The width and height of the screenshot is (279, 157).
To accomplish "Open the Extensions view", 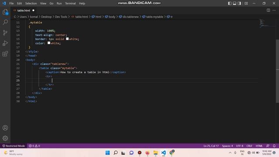I will click(x=5, y=54).
